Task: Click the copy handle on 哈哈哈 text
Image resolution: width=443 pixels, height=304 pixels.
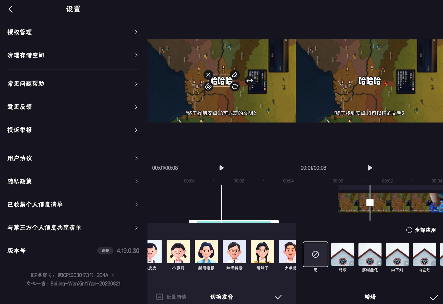Action: [208, 87]
